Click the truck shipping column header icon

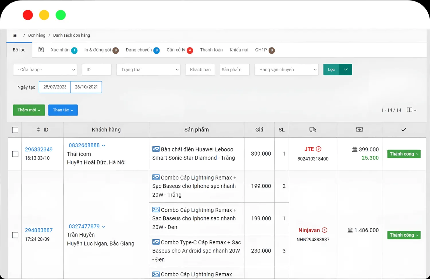click(313, 130)
